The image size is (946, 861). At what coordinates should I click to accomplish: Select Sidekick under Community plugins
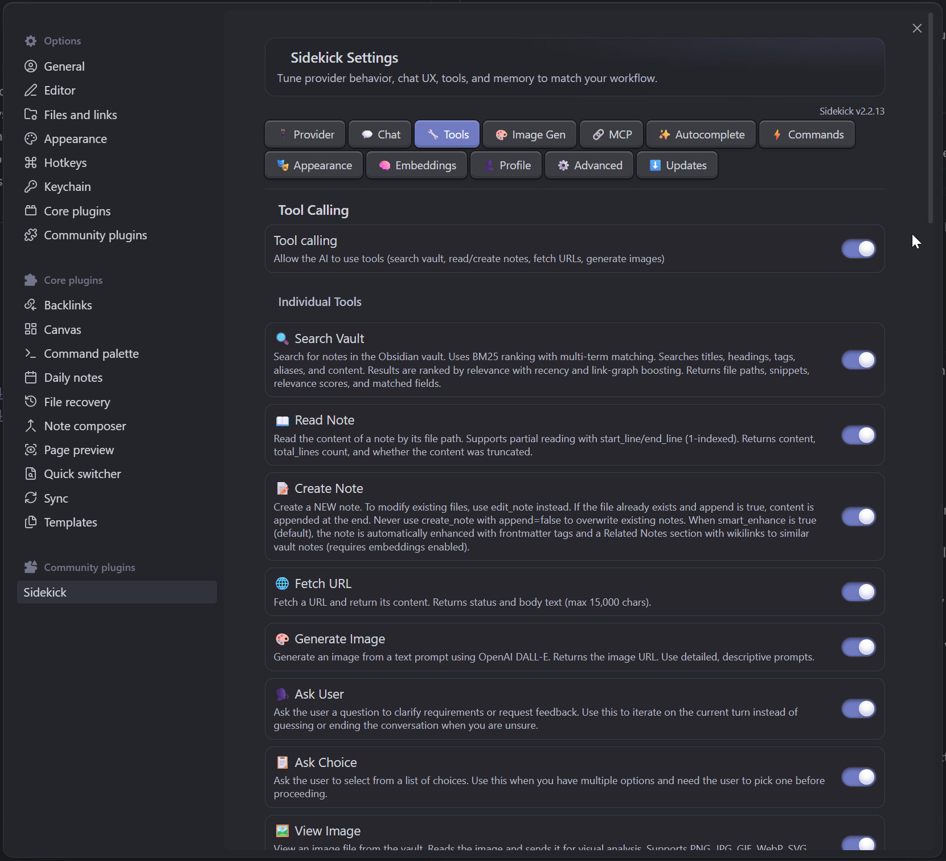click(x=44, y=592)
